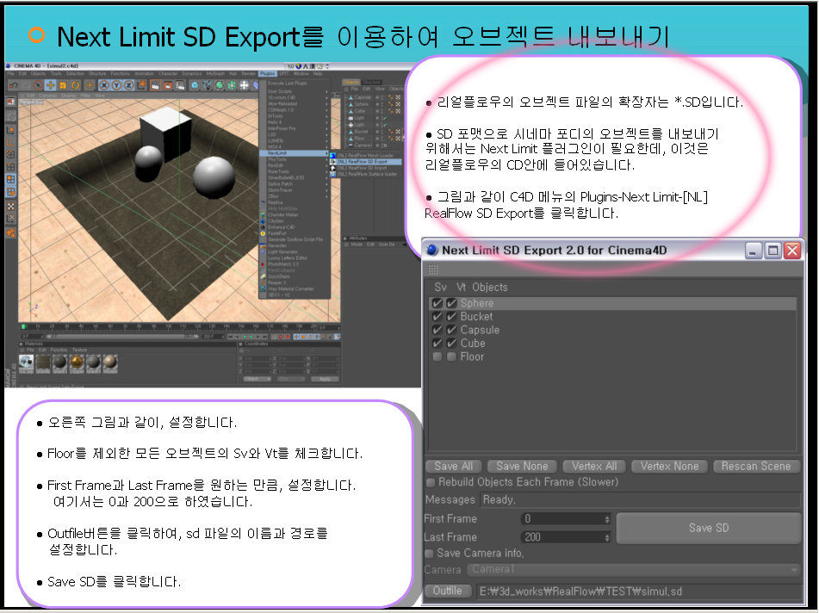Viewport: 819px width, 613px height.
Task: Enable Vt checkbox for Floor
Action: coord(452,356)
